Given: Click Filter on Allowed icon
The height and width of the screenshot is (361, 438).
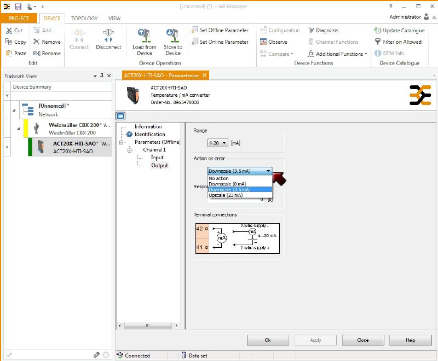Looking at the screenshot, I should (x=378, y=42).
